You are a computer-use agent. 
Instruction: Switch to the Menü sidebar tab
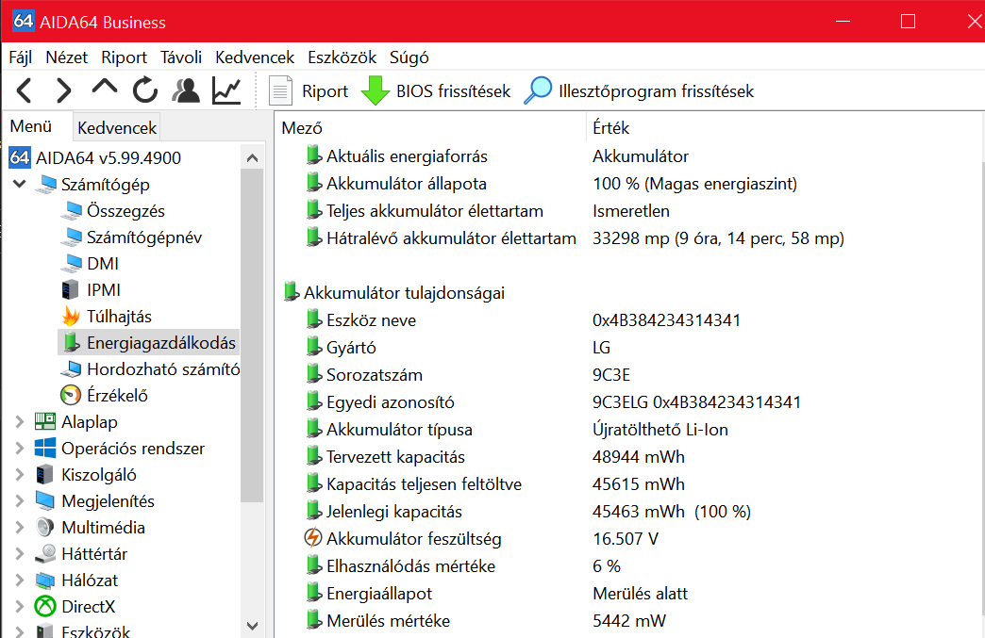tap(31, 126)
